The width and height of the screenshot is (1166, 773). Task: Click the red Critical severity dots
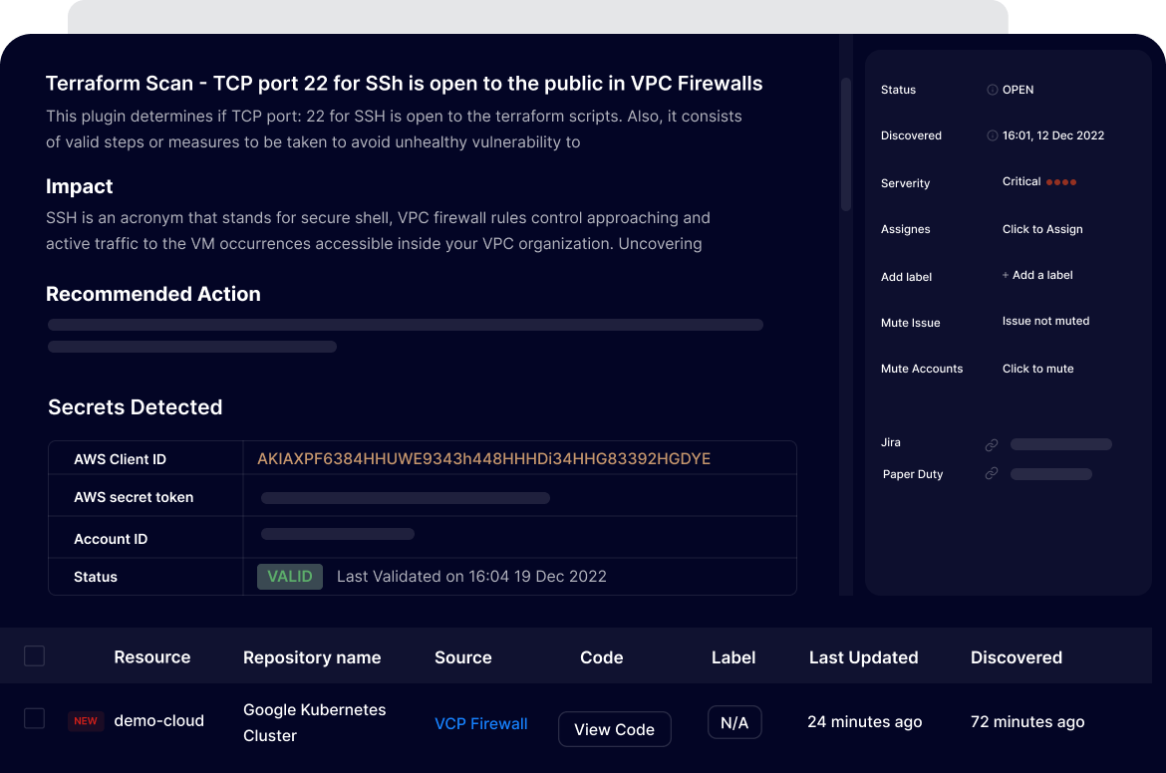click(1060, 182)
